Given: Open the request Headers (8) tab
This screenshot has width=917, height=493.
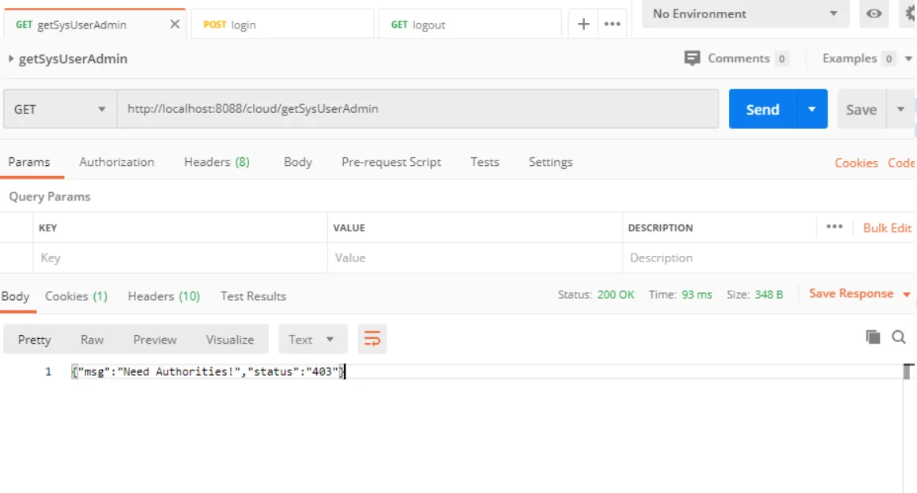Looking at the screenshot, I should (x=217, y=162).
